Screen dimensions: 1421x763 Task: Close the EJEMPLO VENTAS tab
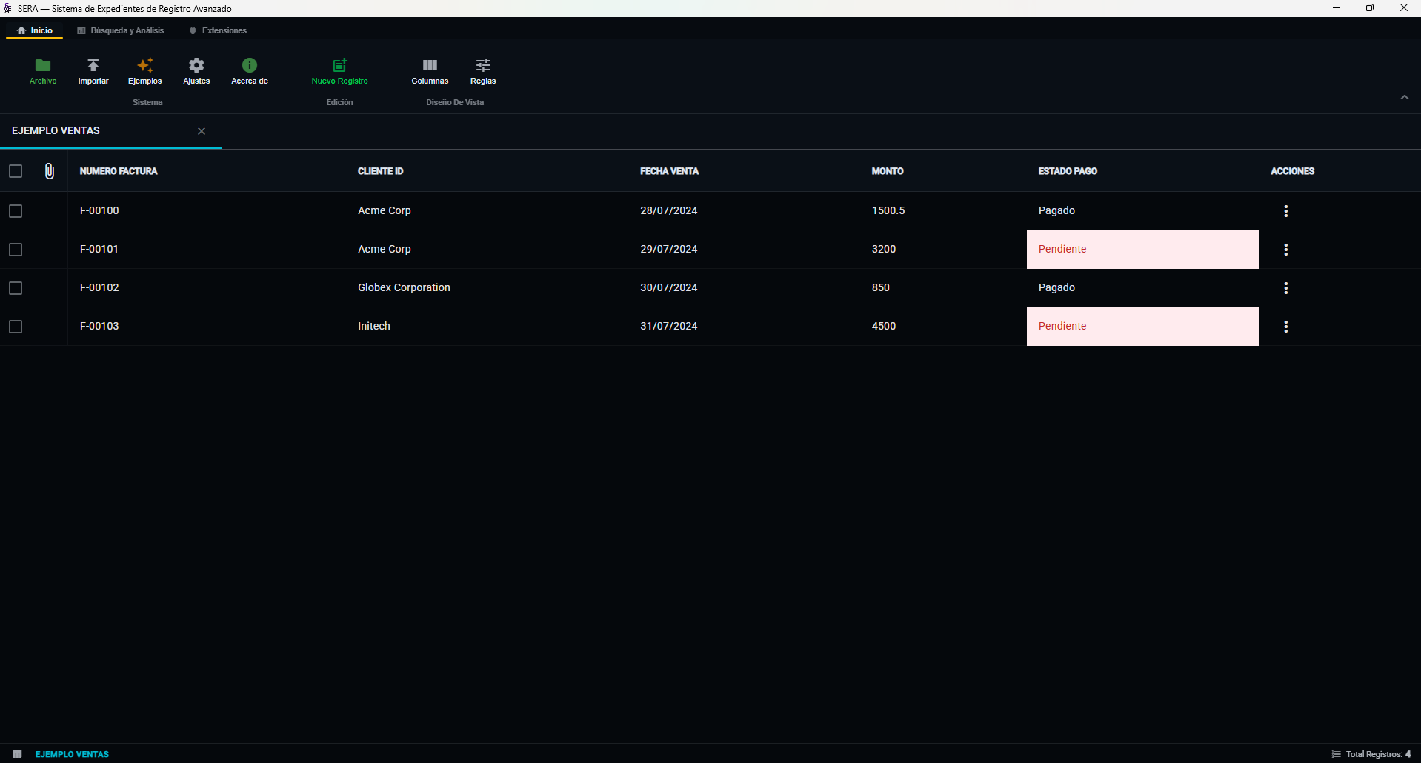(x=202, y=131)
